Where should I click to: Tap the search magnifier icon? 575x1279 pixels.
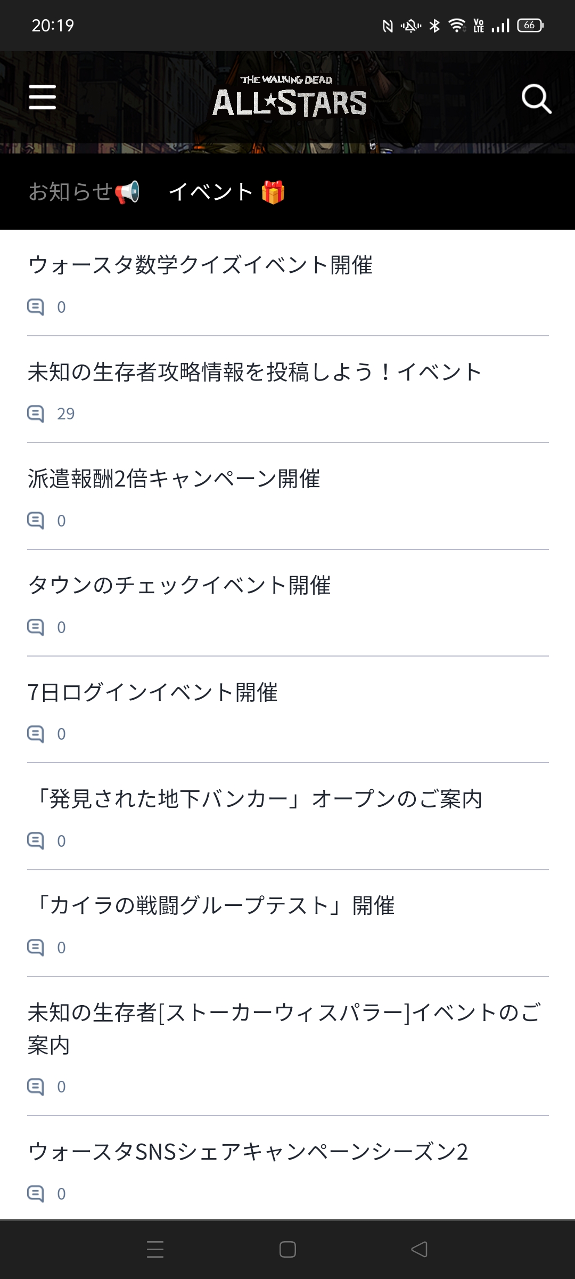[x=536, y=99]
